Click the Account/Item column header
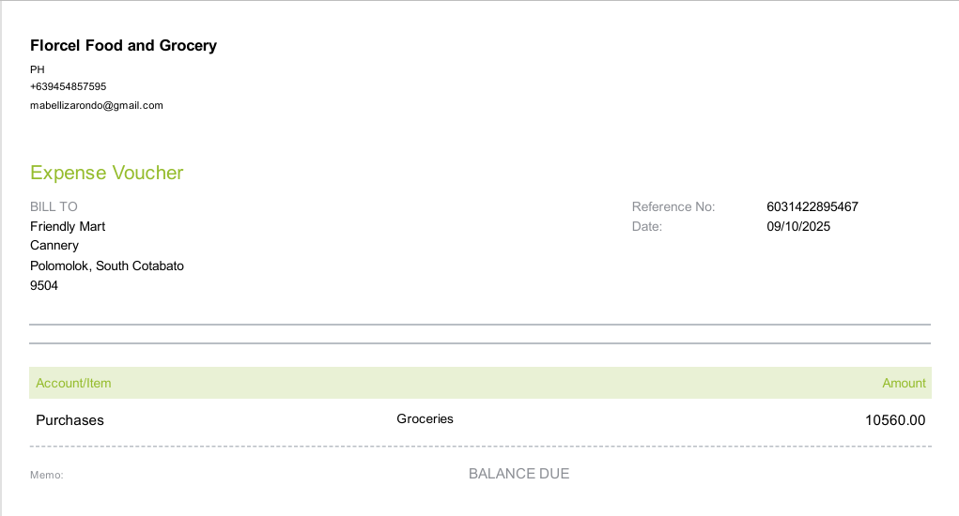959x516 pixels. pyautogui.click(x=73, y=383)
